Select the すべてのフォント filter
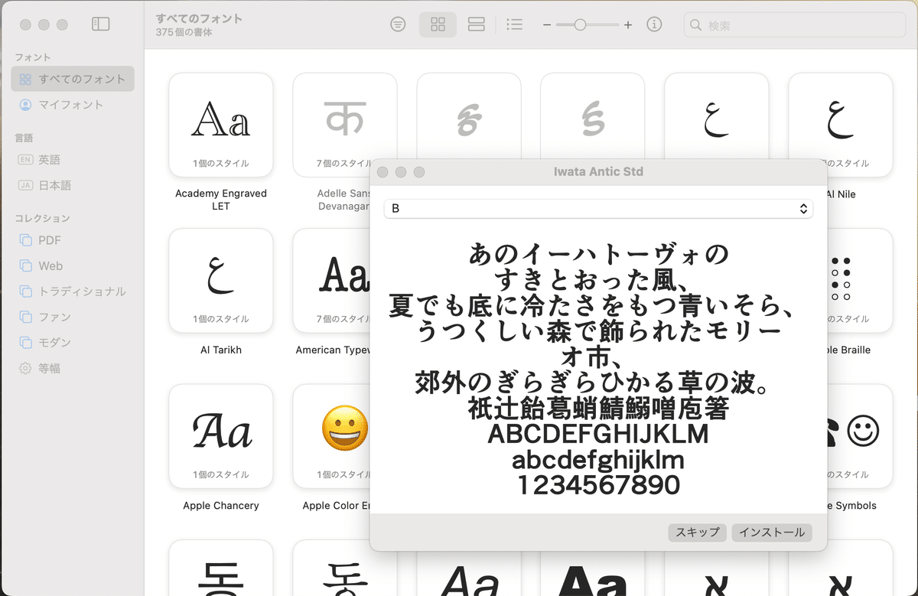 click(x=72, y=78)
